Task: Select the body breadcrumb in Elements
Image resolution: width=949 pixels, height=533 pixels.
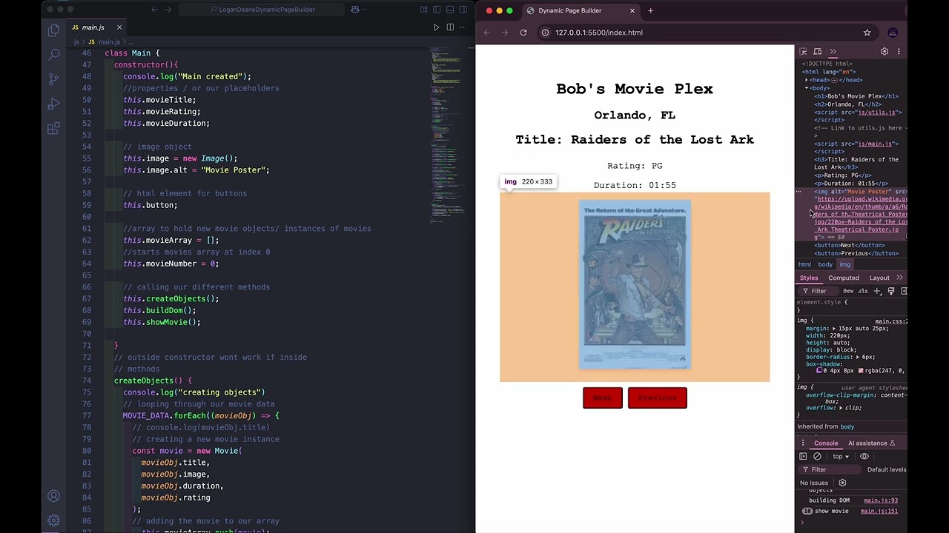Action: point(825,264)
